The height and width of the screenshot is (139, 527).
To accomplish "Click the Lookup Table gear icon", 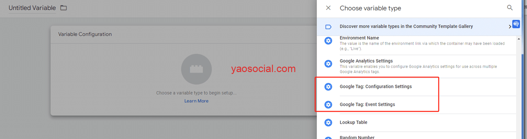I will [x=328, y=123].
